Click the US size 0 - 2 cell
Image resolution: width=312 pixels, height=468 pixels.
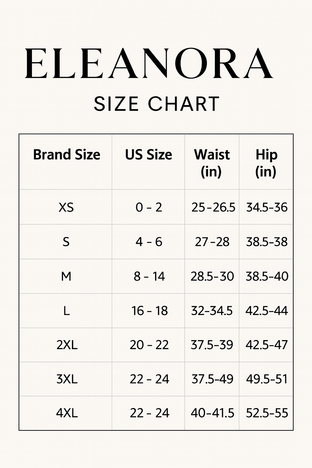pyautogui.click(x=149, y=207)
